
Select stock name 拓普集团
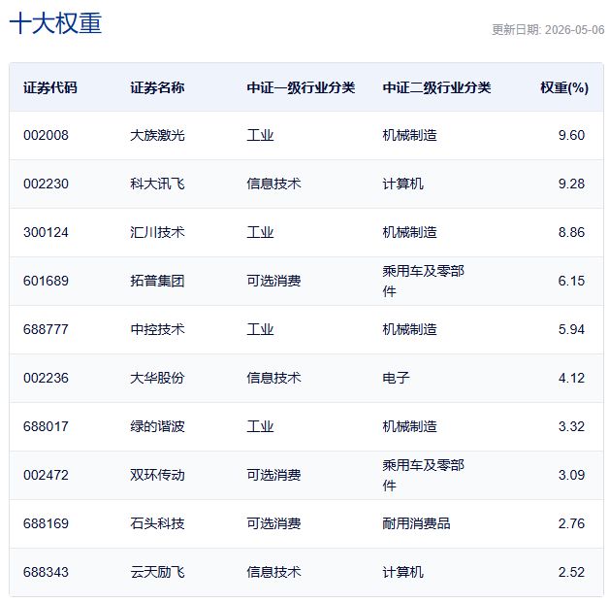[x=157, y=281]
